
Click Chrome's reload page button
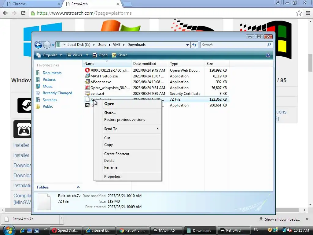tap(23, 13)
